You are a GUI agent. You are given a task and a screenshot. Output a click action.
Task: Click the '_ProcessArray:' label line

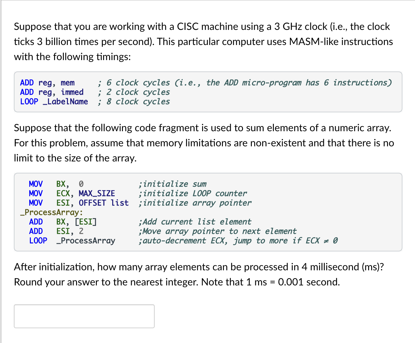coord(52,212)
